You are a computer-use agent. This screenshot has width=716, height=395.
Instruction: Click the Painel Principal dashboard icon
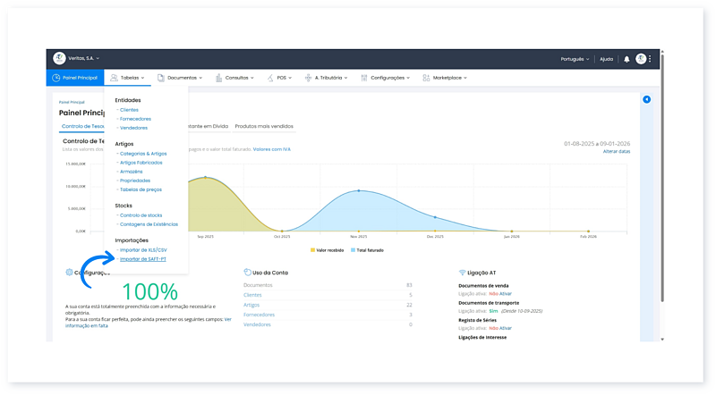[55, 78]
